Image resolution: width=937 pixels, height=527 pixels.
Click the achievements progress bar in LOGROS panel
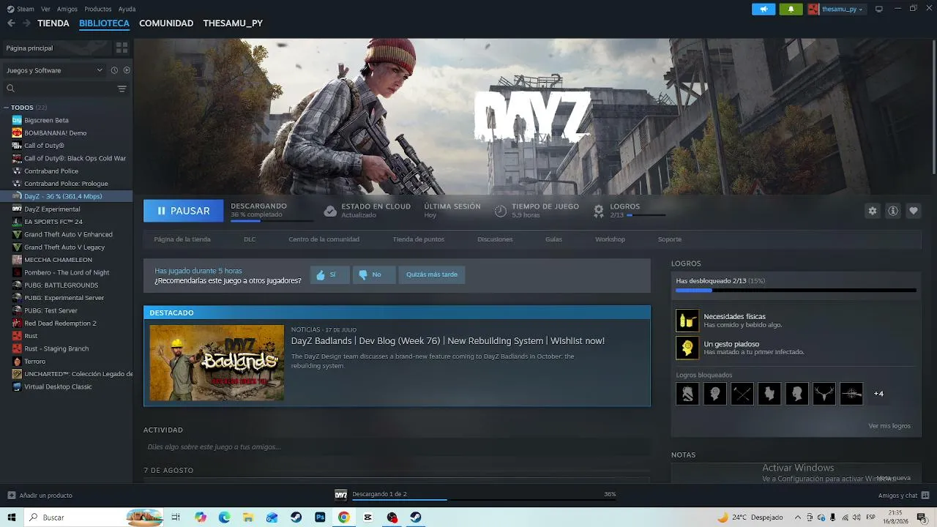[x=796, y=291]
